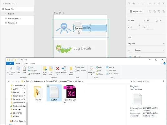Click the Bug Decals text on artboard
The image size is (167, 125).
tap(82, 48)
